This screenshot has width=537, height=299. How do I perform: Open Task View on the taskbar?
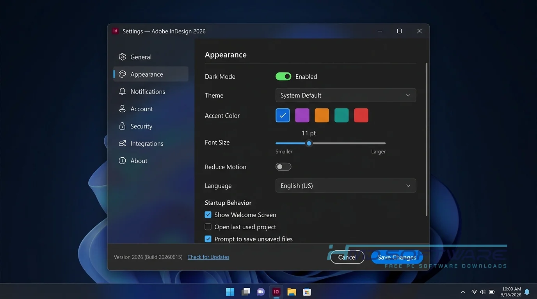(245, 292)
